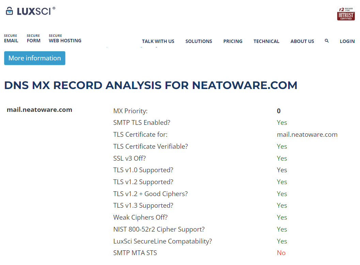Click SMTP MTA STS label
Screen dimensions: 360x265
click(135, 253)
